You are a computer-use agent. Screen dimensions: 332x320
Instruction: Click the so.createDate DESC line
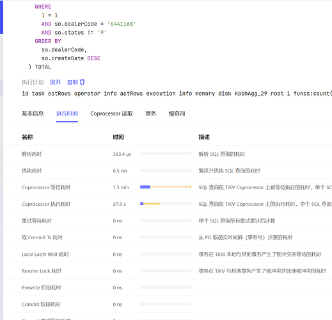(x=71, y=58)
